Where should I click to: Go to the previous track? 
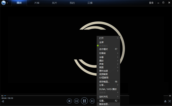pos(77,101)
